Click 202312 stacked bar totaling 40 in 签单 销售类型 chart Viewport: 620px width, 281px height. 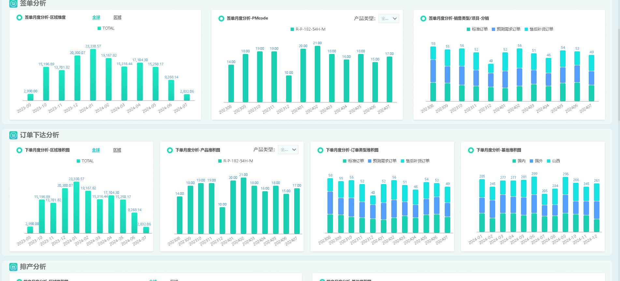pyautogui.click(x=491, y=82)
